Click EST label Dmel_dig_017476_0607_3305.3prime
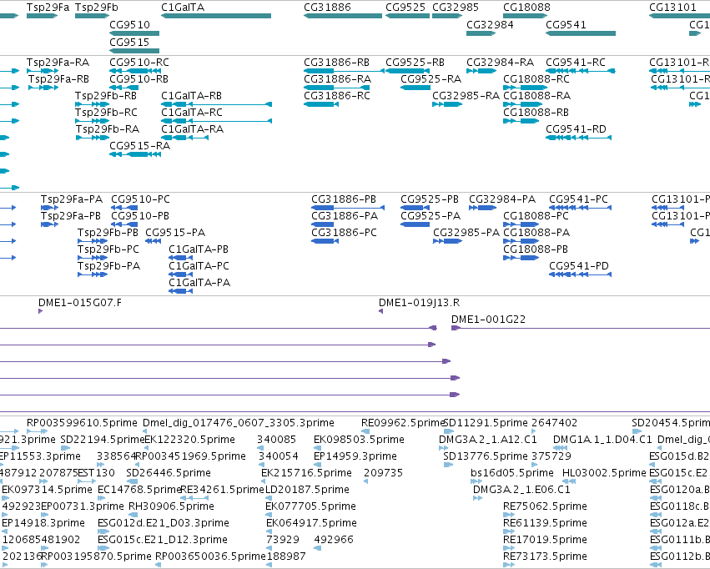Image resolution: width=710 pixels, height=569 pixels. point(239,423)
